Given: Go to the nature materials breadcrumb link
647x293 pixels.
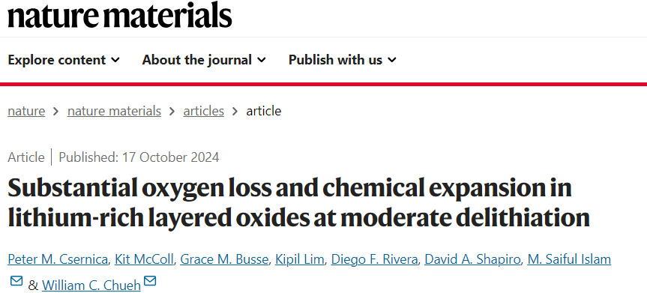Looking at the screenshot, I should coord(114,111).
